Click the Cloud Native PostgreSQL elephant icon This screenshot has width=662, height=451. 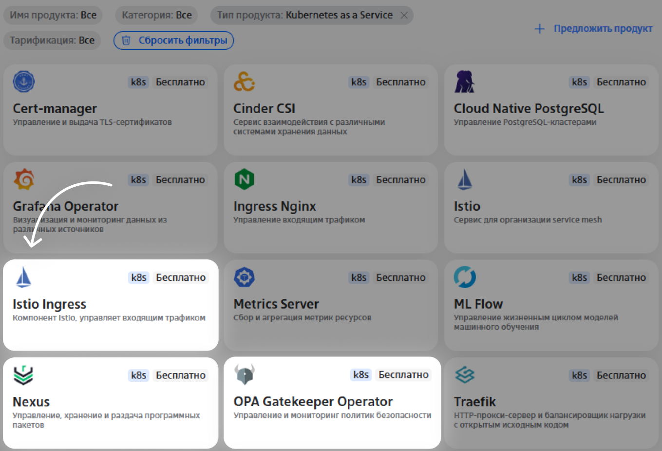pos(464,81)
